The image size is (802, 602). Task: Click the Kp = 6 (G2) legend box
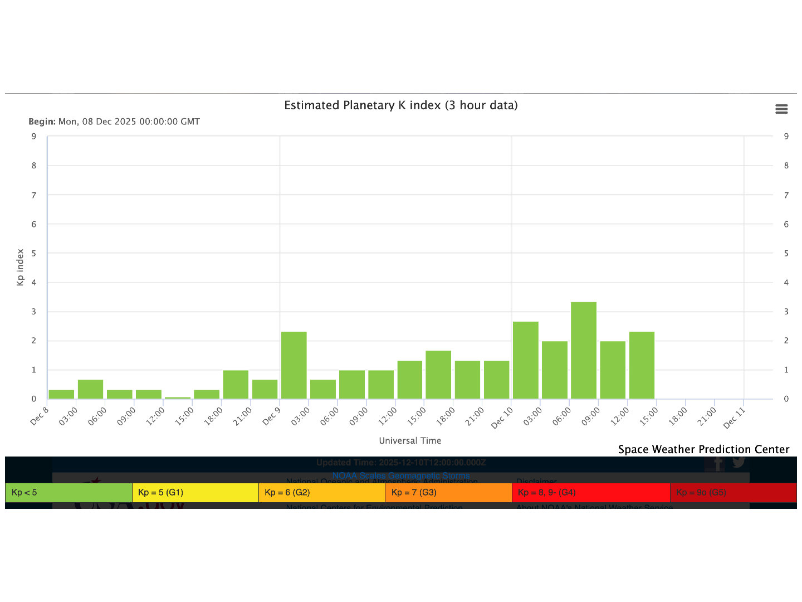click(321, 493)
